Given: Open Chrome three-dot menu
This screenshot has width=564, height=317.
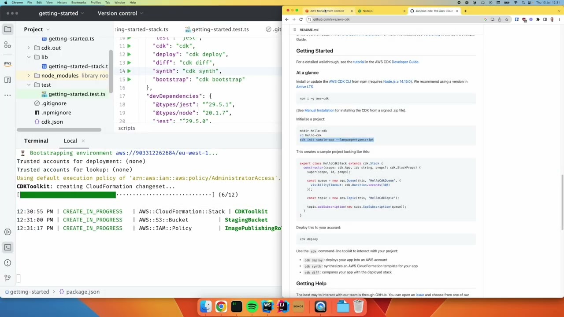Looking at the screenshot, I should (x=559, y=19).
